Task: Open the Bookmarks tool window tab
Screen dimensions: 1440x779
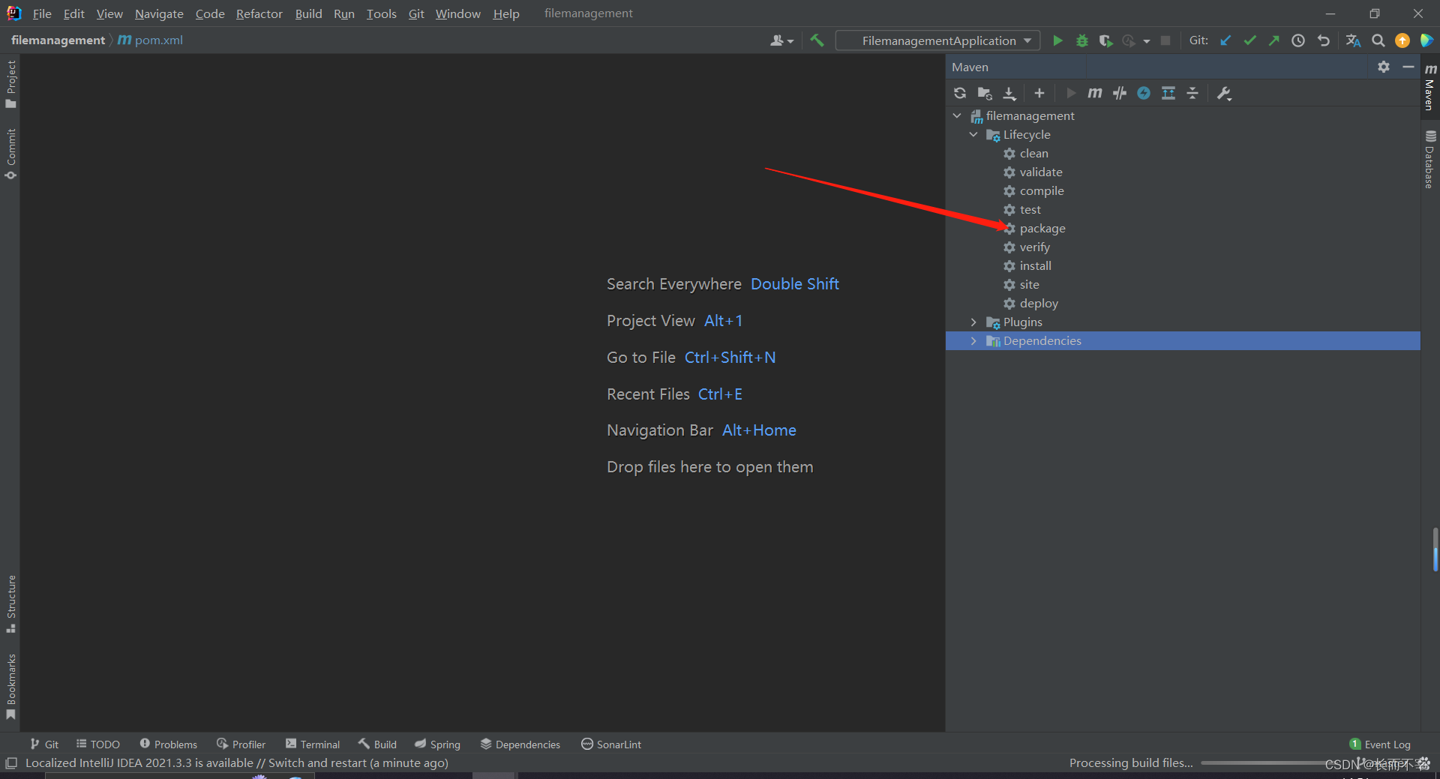Action: point(10,686)
